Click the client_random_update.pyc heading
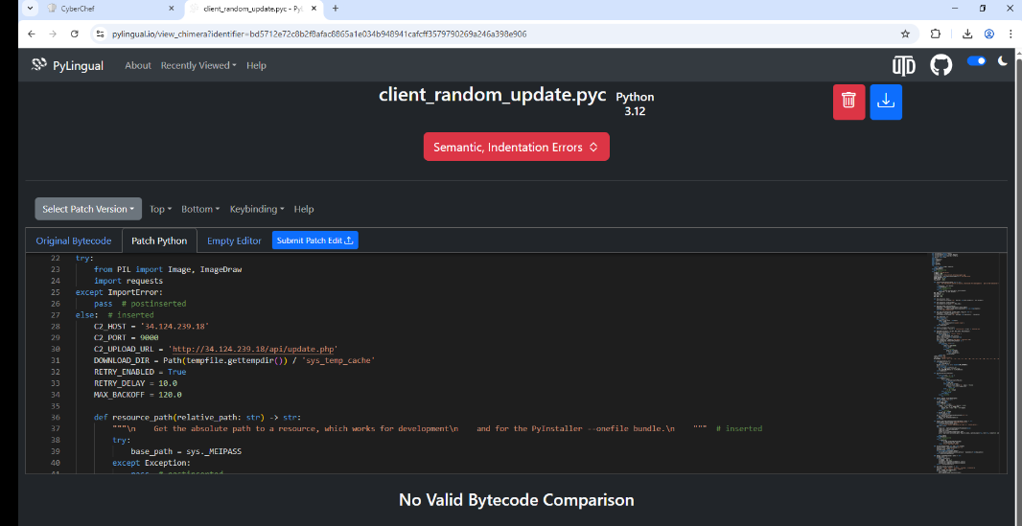The height and width of the screenshot is (526, 1022). tap(493, 95)
